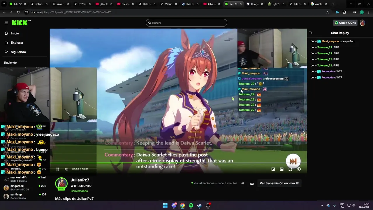
Task: Enter fullscreen mode
Action: (x=290, y=169)
